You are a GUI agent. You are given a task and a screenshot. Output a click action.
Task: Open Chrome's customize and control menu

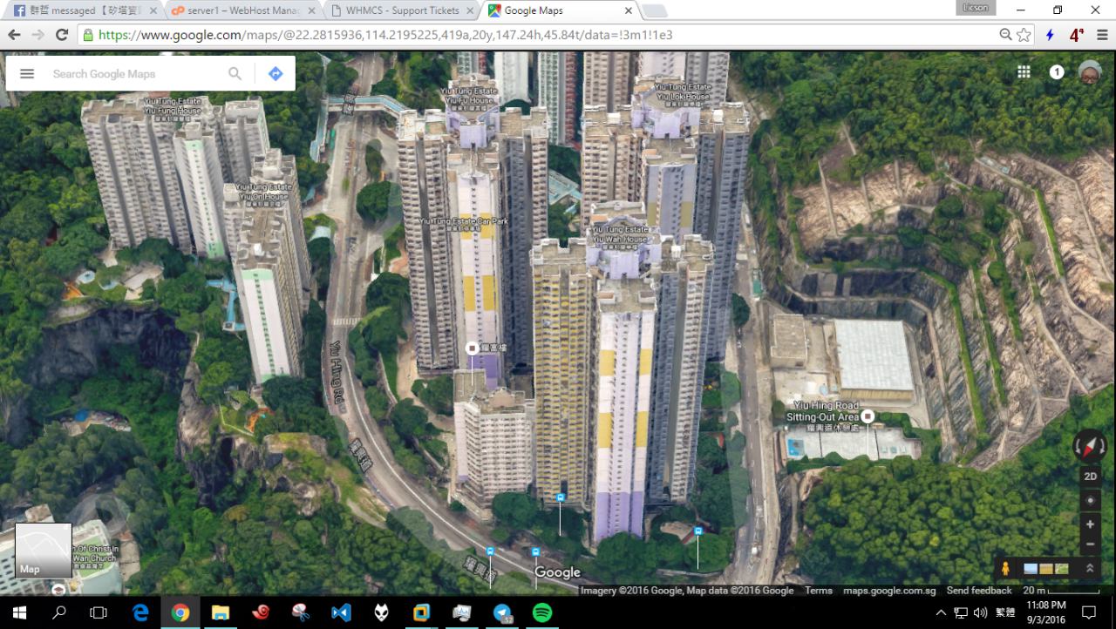coord(1102,35)
